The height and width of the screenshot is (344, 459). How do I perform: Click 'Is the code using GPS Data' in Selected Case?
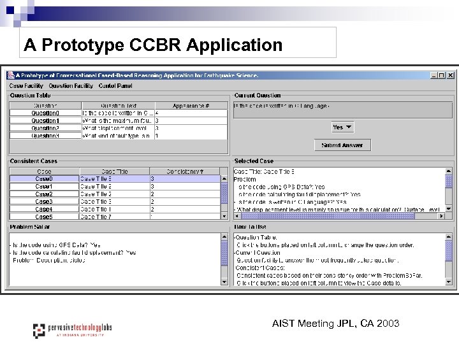[282, 187]
